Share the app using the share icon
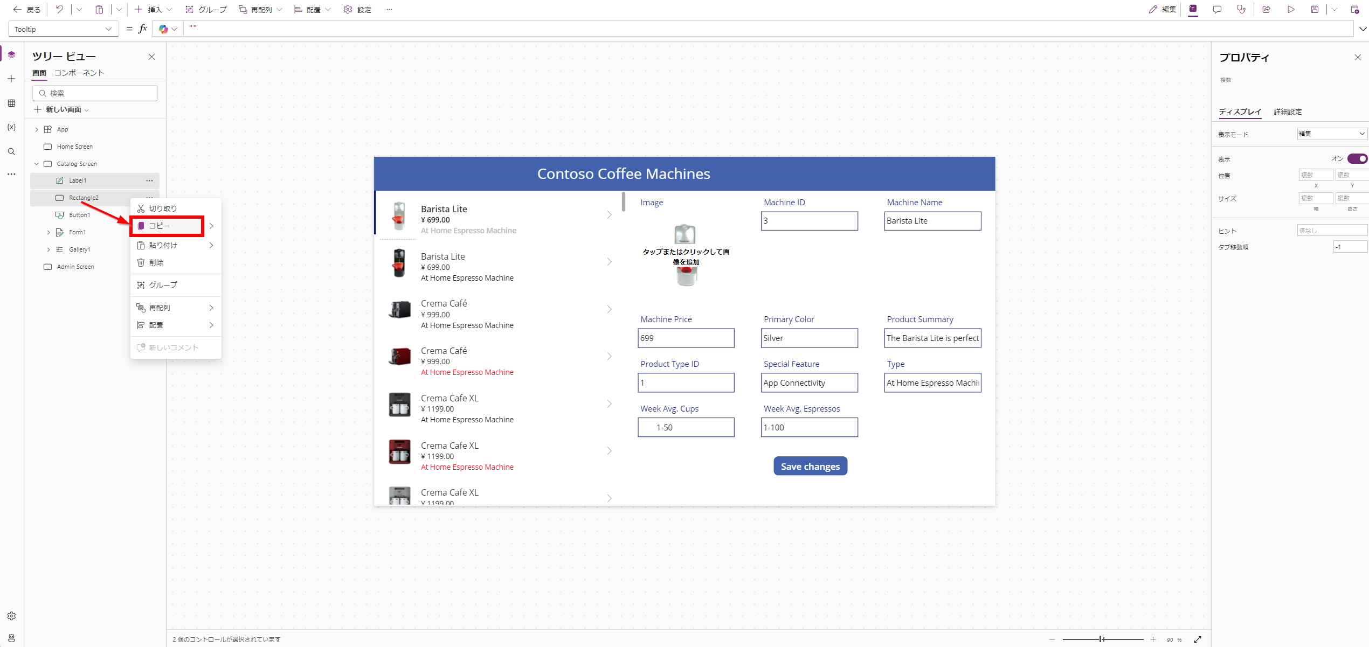 [1267, 10]
